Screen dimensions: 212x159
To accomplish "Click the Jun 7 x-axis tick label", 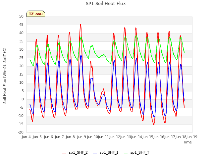I will [x=59, y=137].
